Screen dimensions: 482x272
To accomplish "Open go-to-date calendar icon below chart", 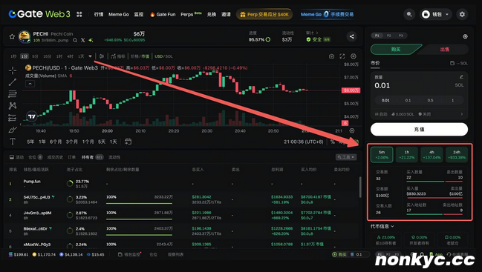I will point(128,142).
